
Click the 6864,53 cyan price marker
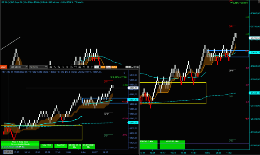[x=133, y=100]
